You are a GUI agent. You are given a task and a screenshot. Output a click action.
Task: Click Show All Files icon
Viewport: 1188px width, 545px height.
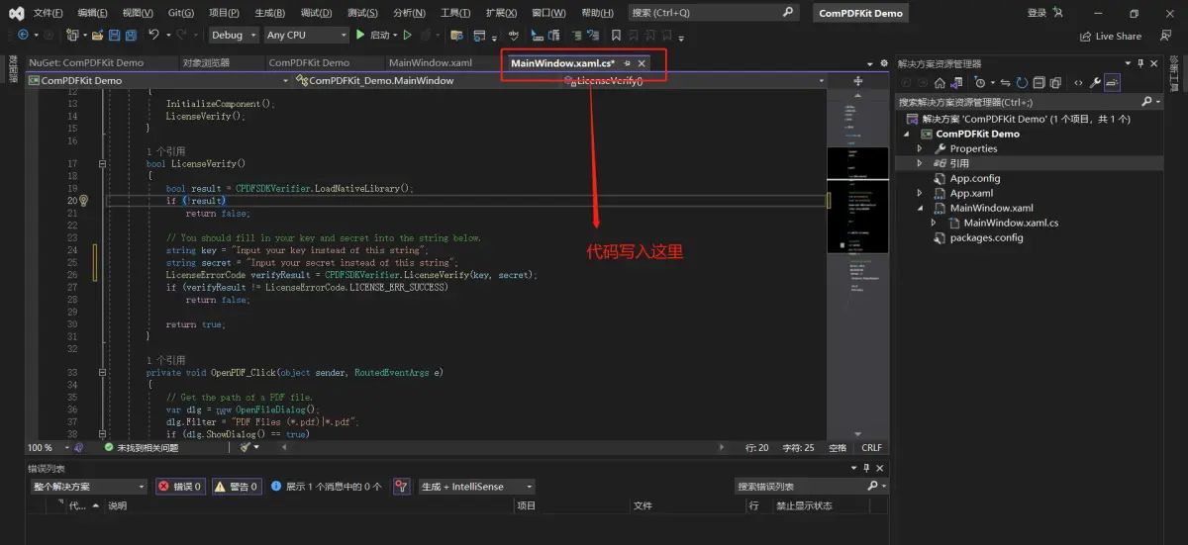click(1055, 83)
